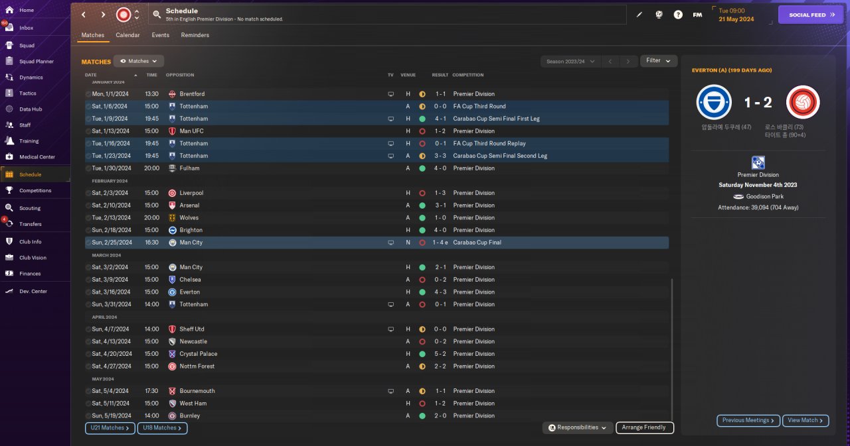Click the club badge in the top bar

point(124,15)
